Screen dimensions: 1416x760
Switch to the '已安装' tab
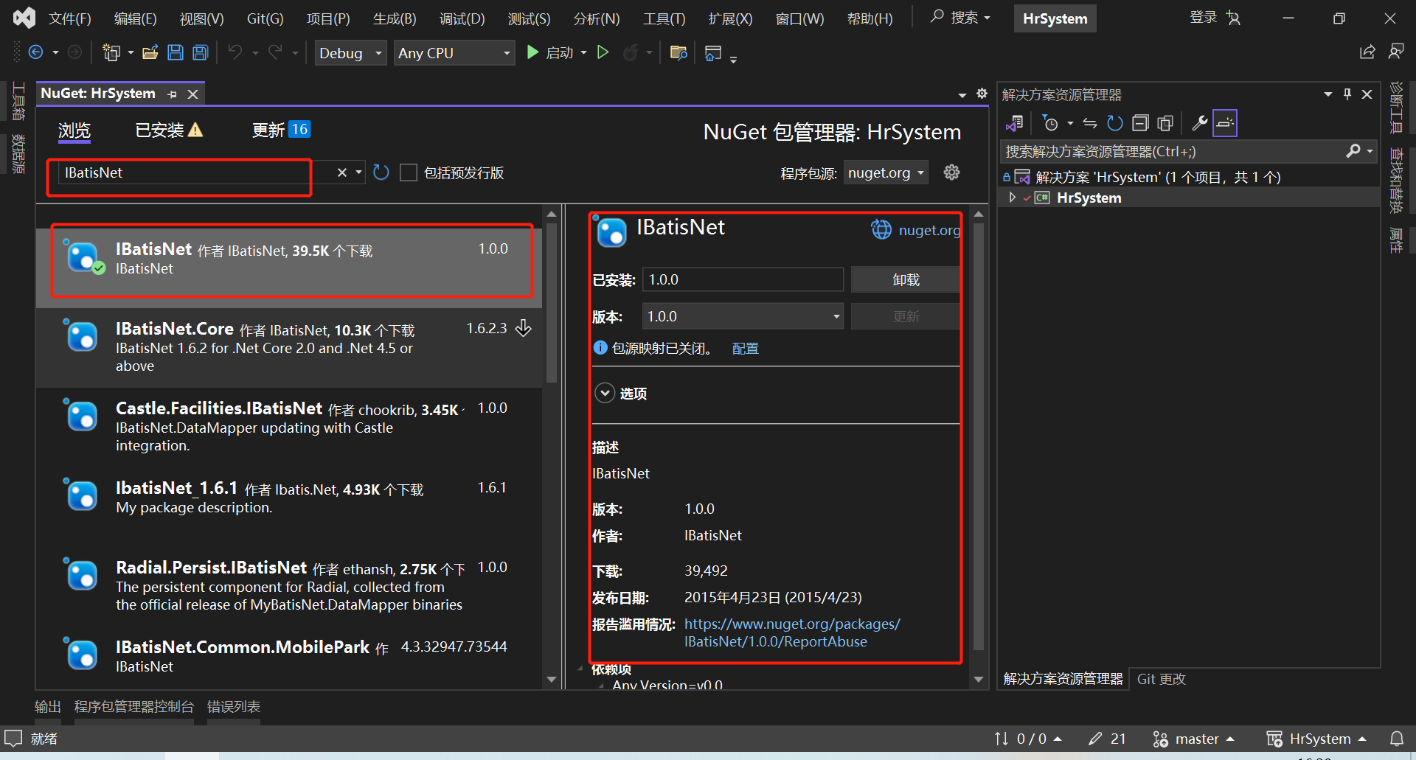pos(159,130)
